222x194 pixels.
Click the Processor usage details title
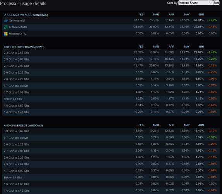(x=23, y=3)
